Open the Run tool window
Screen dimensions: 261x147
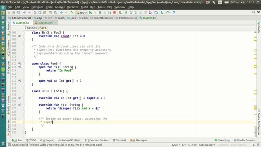[x=17, y=140]
